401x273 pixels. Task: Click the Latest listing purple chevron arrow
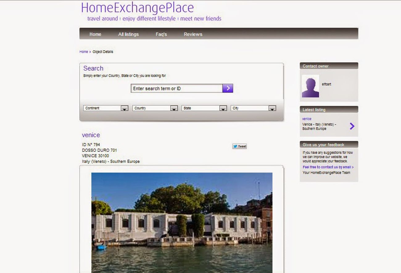coord(352,126)
